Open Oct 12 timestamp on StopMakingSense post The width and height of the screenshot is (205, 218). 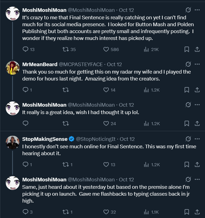click(127, 139)
